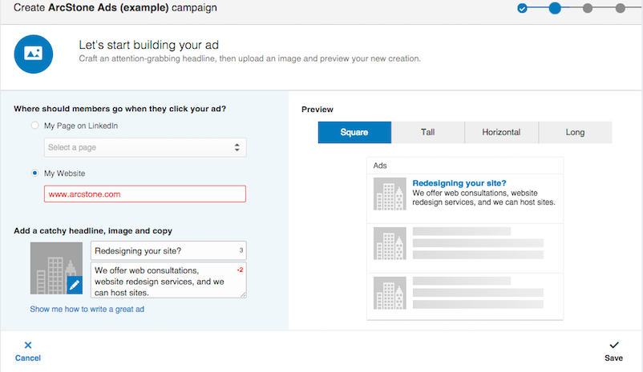Click the first preview ad building thumbnail
This screenshot has height=372, width=643.
coord(390,194)
